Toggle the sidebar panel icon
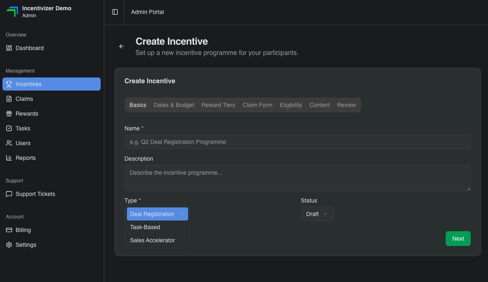This screenshot has height=282, width=488. 115,12
